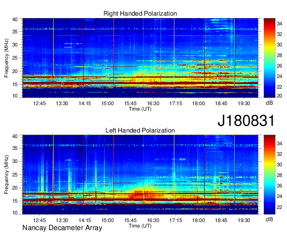Click the 25 frequency tick of upper plot

pos(15,58)
